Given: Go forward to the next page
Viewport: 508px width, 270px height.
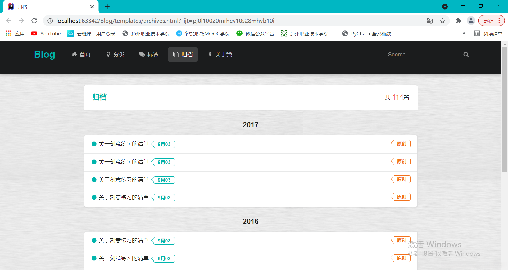Looking at the screenshot, I should coord(21,21).
